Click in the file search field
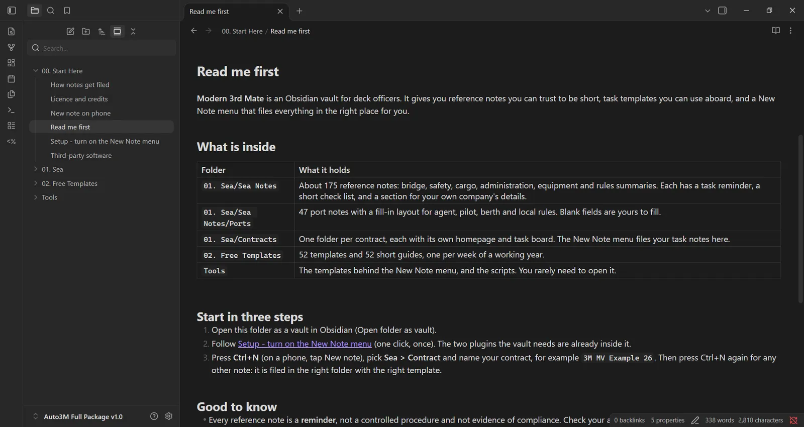The image size is (804, 427). 102,48
